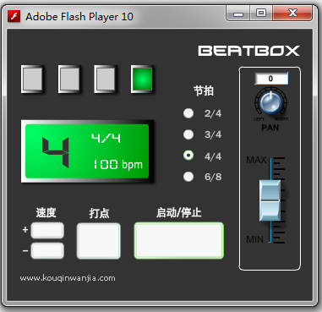Click the speed increase (+) button
This screenshot has width=322, height=312.
coord(47,230)
